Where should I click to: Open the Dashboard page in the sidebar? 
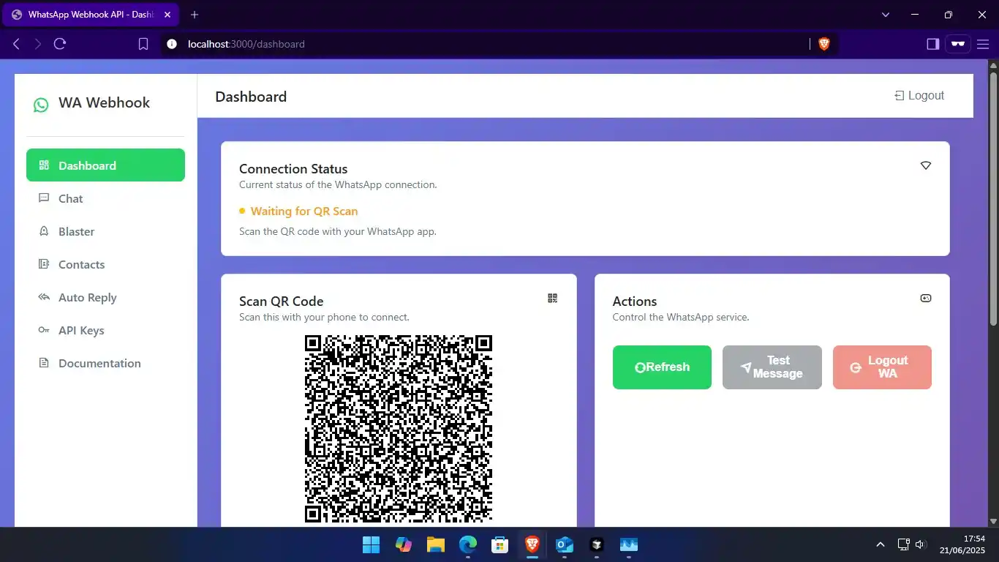pyautogui.click(x=105, y=165)
